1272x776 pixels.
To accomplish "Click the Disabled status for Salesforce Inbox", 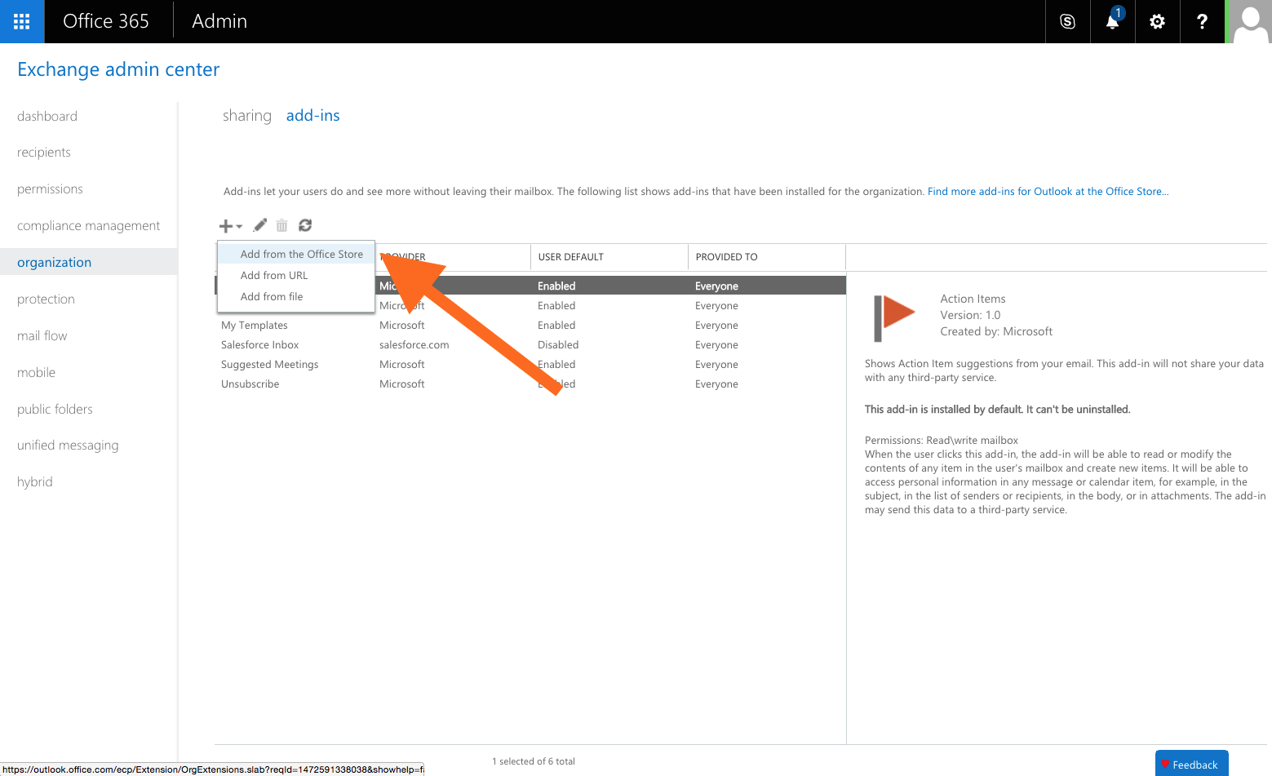I will coord(558,344).
